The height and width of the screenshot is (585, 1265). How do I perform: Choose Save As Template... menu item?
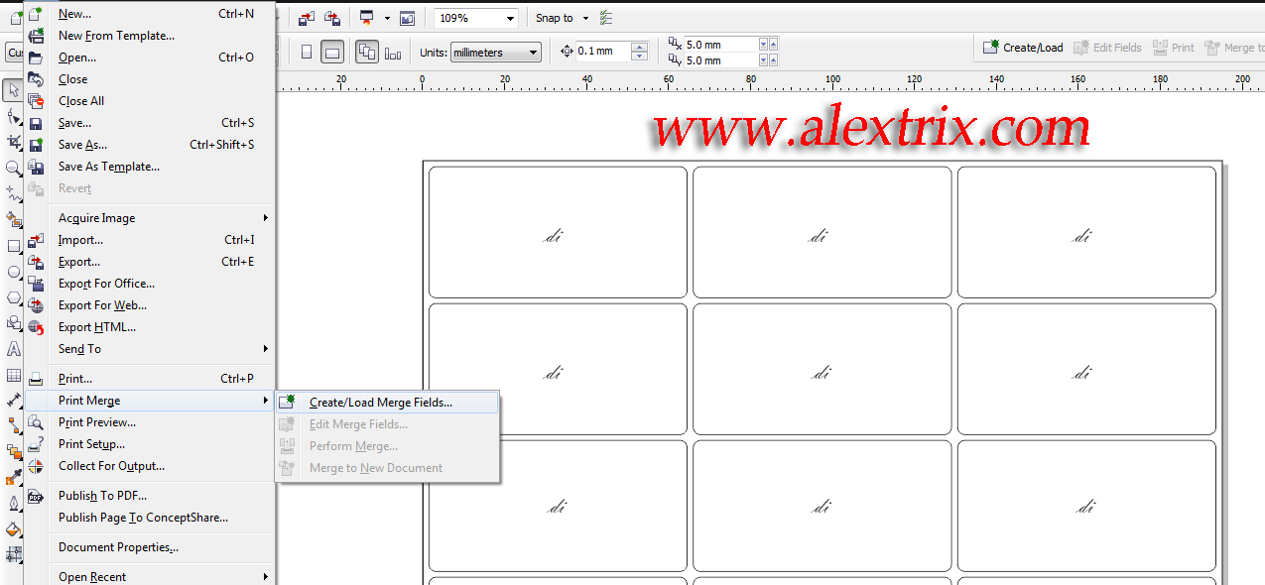click(150, 167)
